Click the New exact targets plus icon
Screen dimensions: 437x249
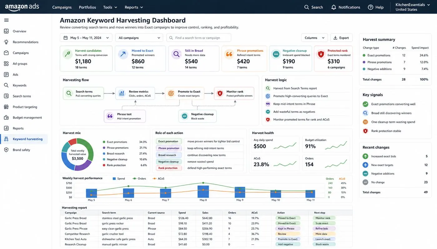[x=365, y=165]
